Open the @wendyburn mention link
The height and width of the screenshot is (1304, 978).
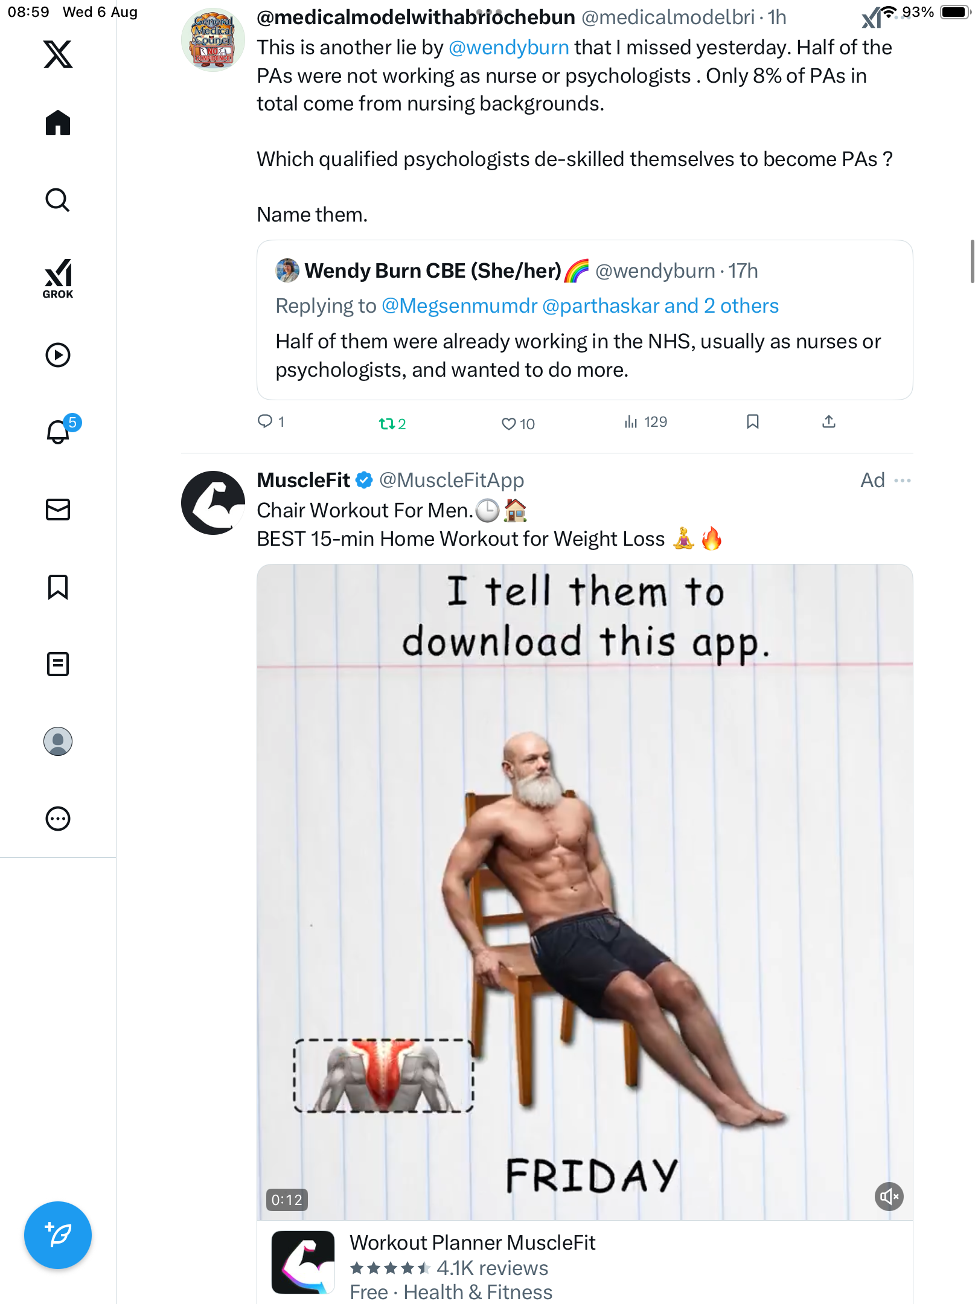tap(508, 48)
